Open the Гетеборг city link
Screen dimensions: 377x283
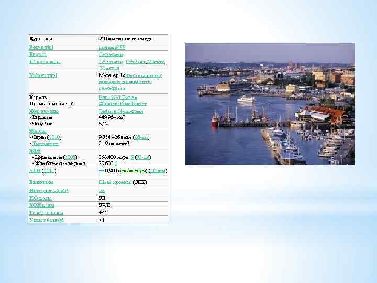136,62
